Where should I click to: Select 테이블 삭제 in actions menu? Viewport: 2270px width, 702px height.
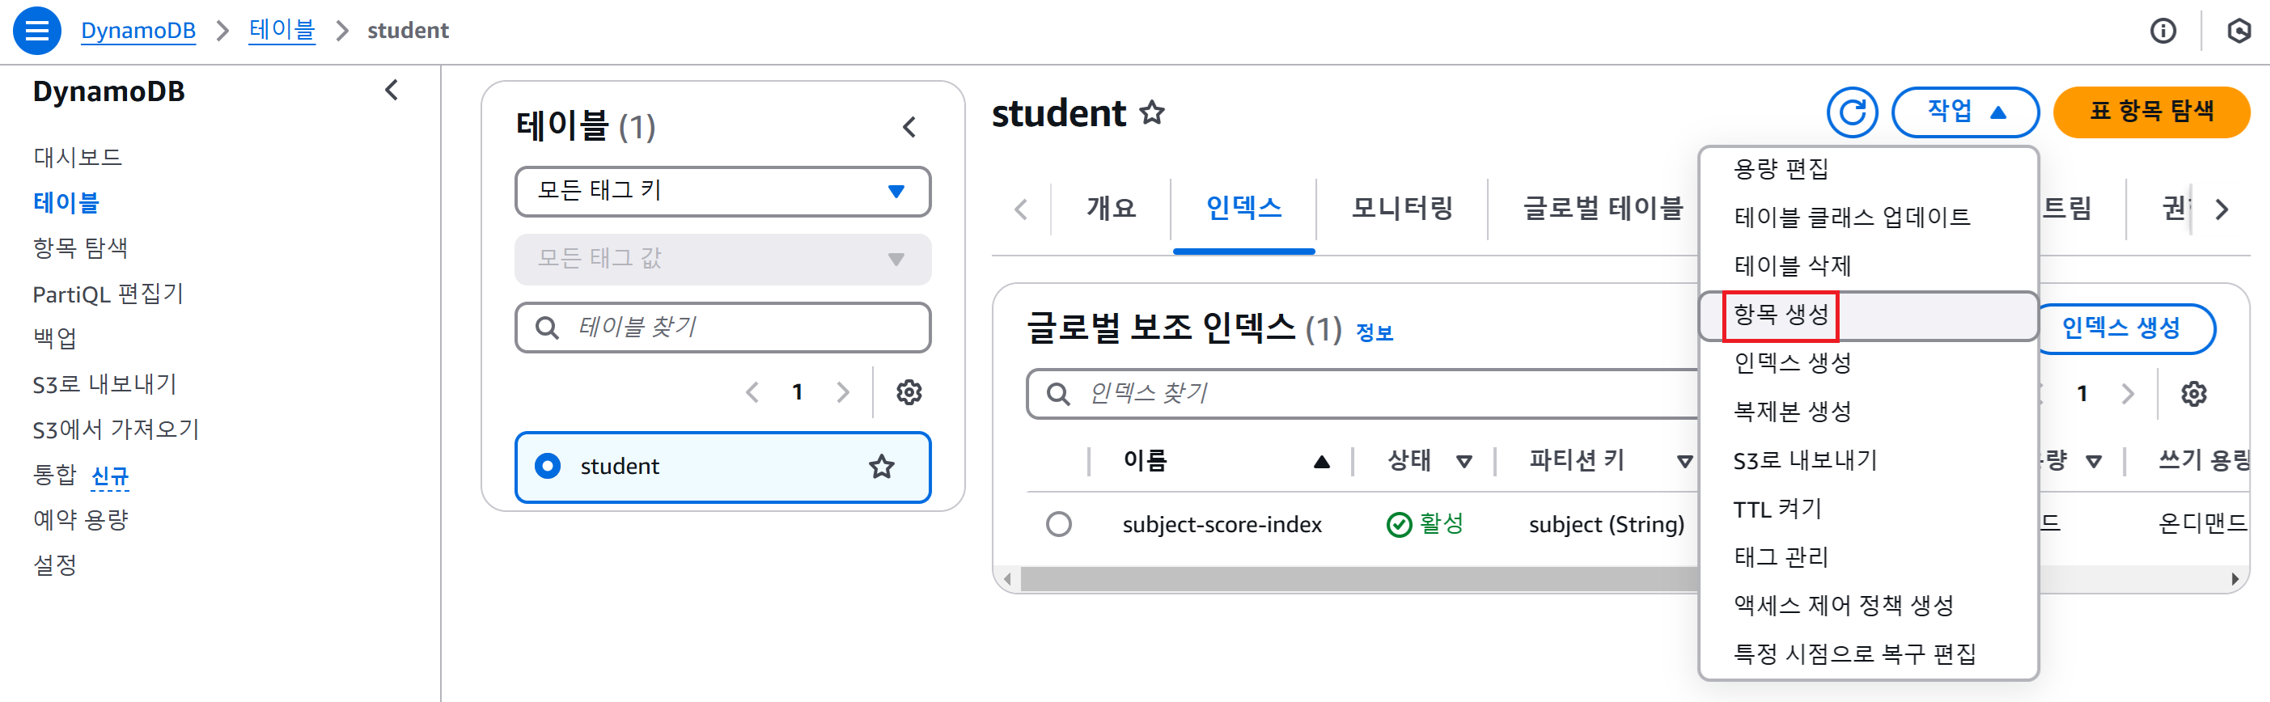pos(1792,266)
